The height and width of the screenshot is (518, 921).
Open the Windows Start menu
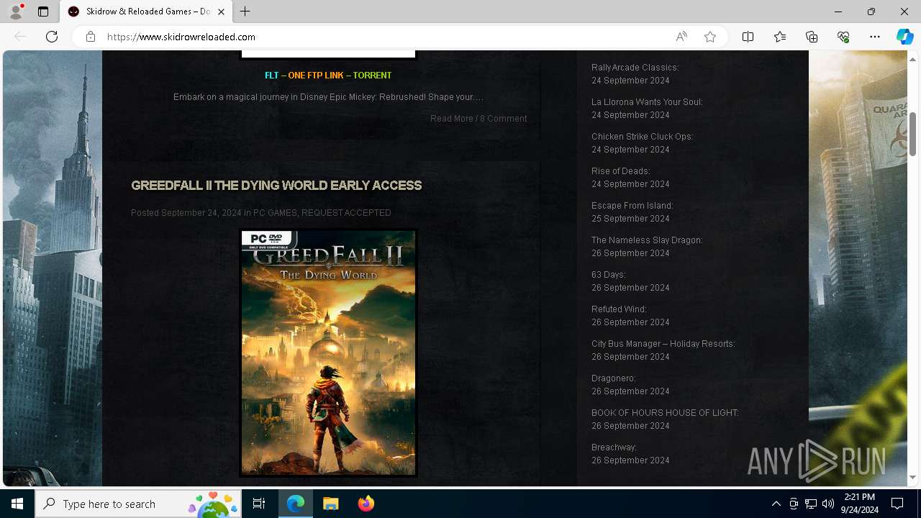[x=17, y=504]
